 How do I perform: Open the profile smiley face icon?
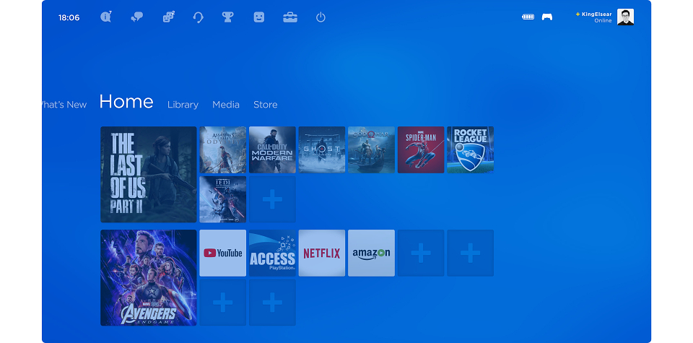coord(259,17)
